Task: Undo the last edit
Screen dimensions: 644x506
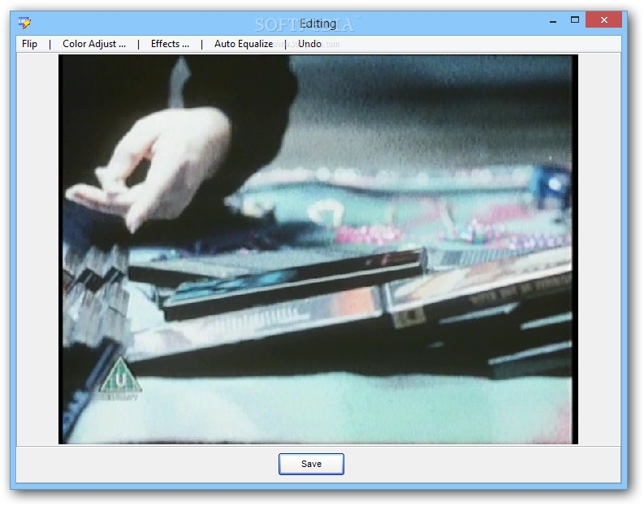Action: (x=309, y=44)
